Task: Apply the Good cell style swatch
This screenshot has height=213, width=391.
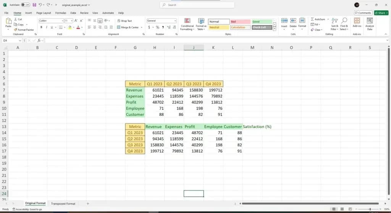Action: coord(262,22)
